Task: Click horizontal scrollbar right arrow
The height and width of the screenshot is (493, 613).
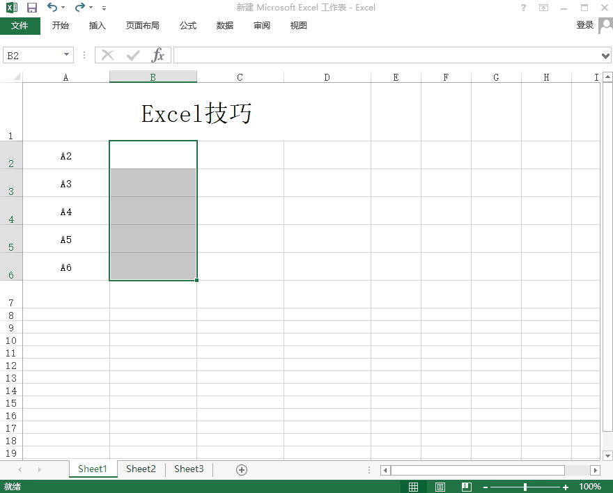Action: point(595,470)
